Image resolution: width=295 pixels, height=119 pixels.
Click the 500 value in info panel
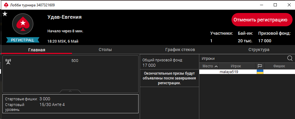pos(75,61)
